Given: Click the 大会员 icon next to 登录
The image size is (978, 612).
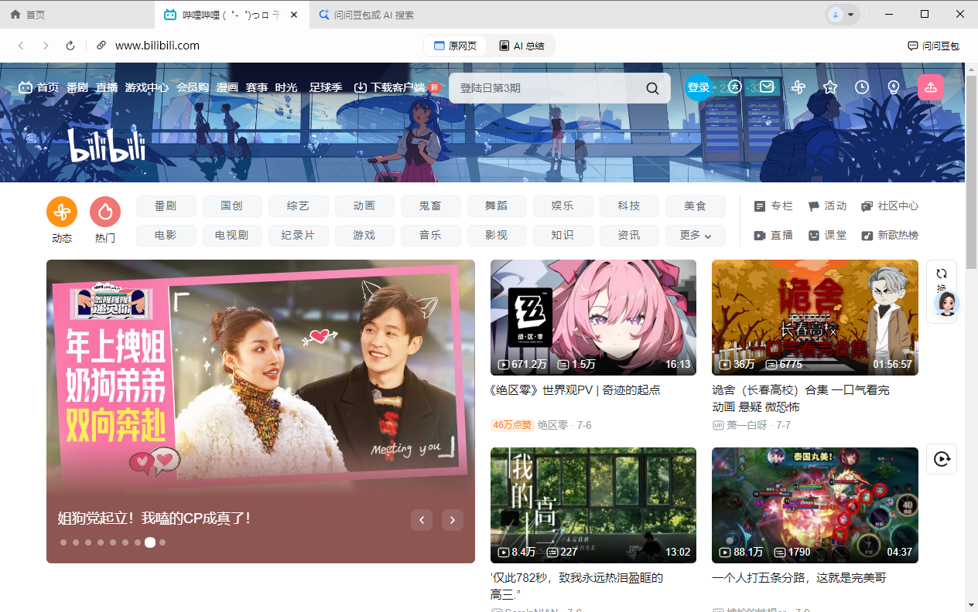Looking at the screenshot, I should 735,87.
